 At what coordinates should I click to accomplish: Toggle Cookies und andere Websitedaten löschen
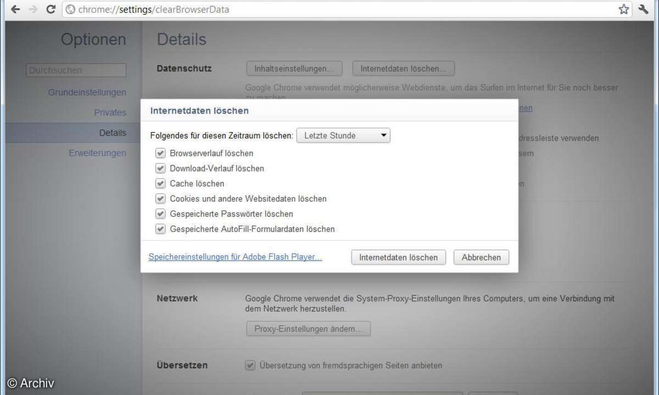(160, 199)
